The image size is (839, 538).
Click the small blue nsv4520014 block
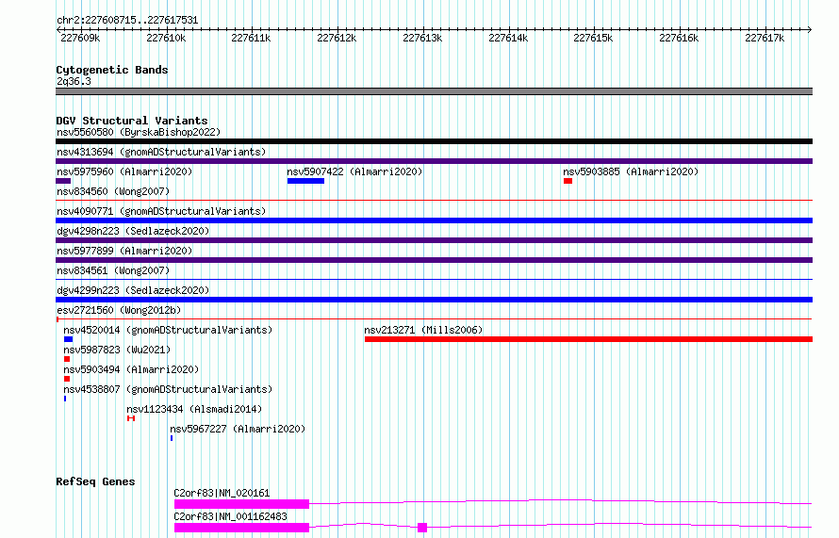68,339
